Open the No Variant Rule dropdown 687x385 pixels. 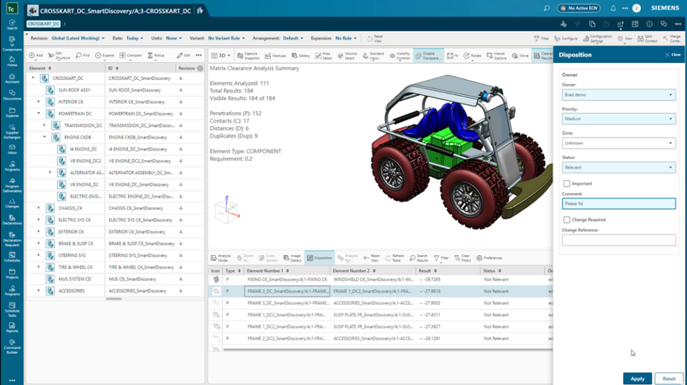click(227, 38)
